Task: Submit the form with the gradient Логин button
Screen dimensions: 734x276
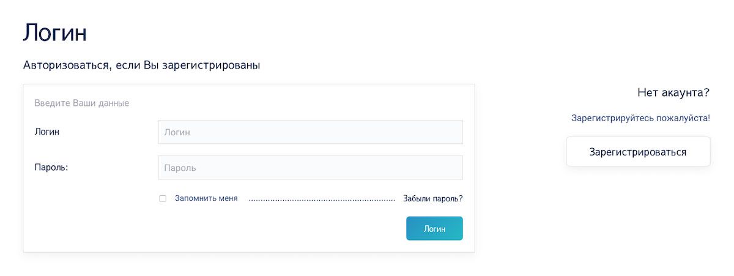Action: pos(434,228)
